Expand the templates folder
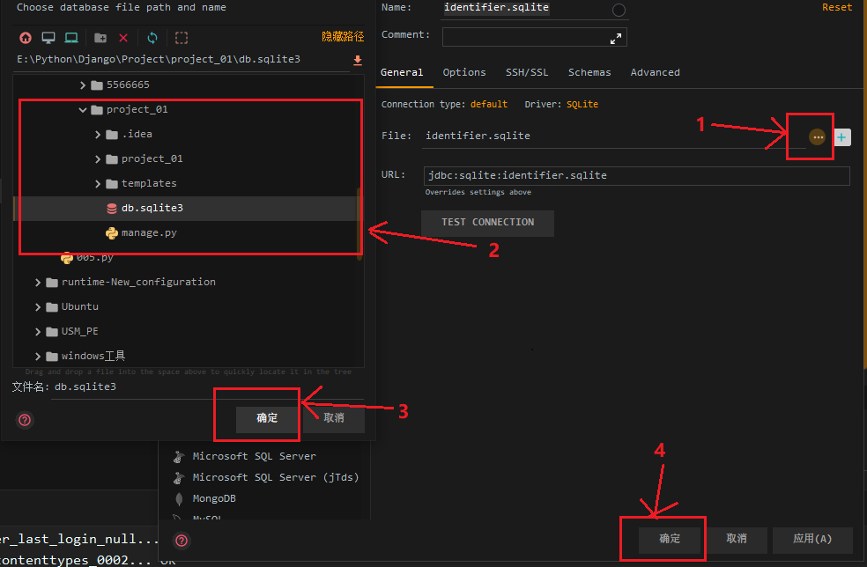 coord(98,183)
